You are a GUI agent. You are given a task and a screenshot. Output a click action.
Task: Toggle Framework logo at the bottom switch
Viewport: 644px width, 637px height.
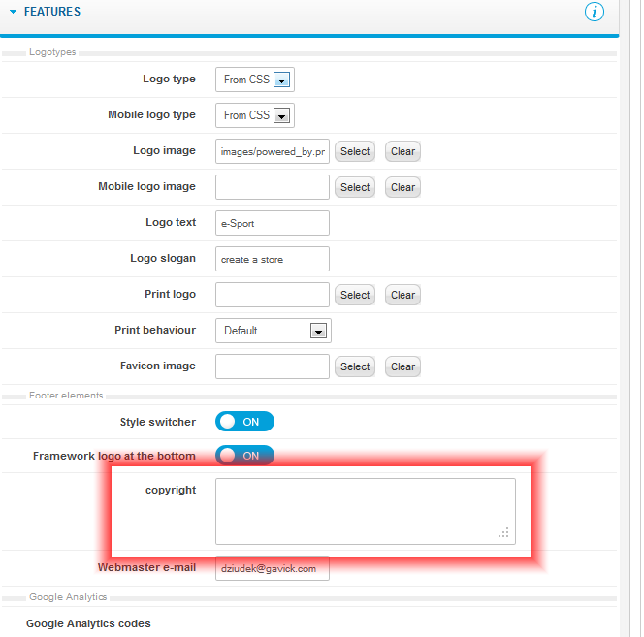pyautogui.click(x=244, y=456)
